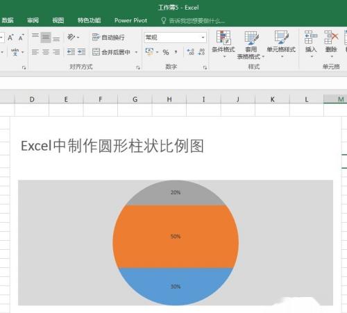This screenshot has height=313, width=347.
Task: Click the chart title text
Action: click(x=112, y=146)
